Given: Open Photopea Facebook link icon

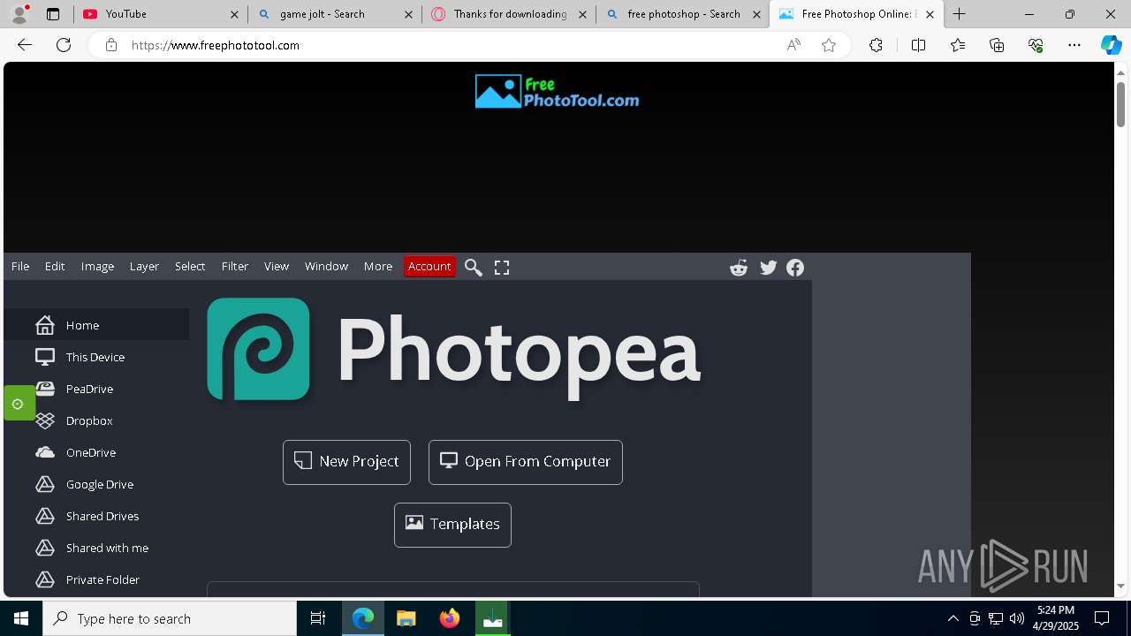Looking at the screenshot, I should coord(795,268).
